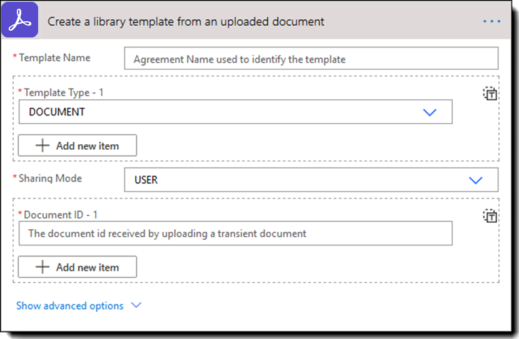This screenshot has height=339, width=519.
Task: Expand the chevron next to Show advanced options
Action: tap(136, 306)
